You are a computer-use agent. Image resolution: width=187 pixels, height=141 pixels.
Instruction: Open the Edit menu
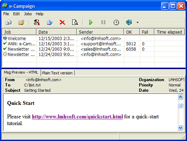16,14
